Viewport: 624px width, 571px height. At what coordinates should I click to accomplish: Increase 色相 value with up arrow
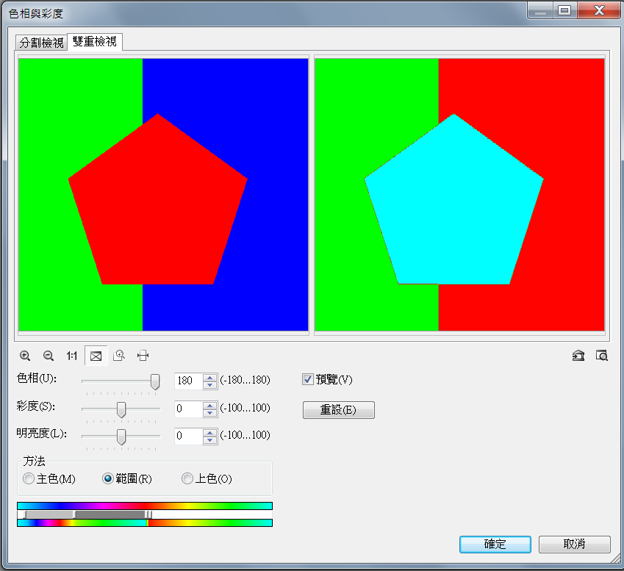(209, 377)
